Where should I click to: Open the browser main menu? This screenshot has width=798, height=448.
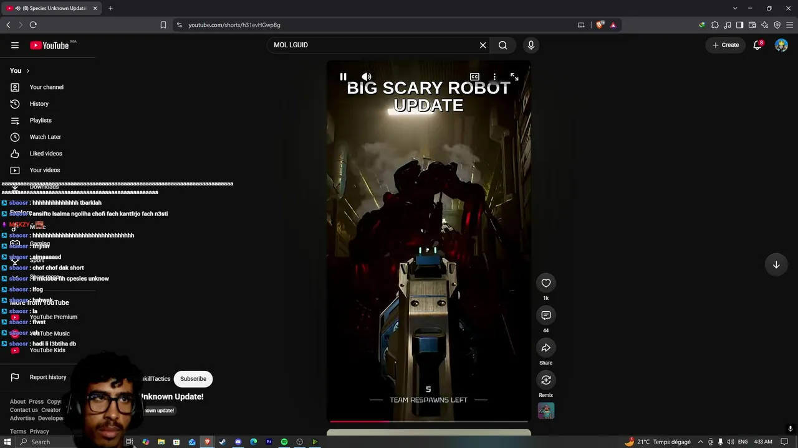click(x=789, y=25)
